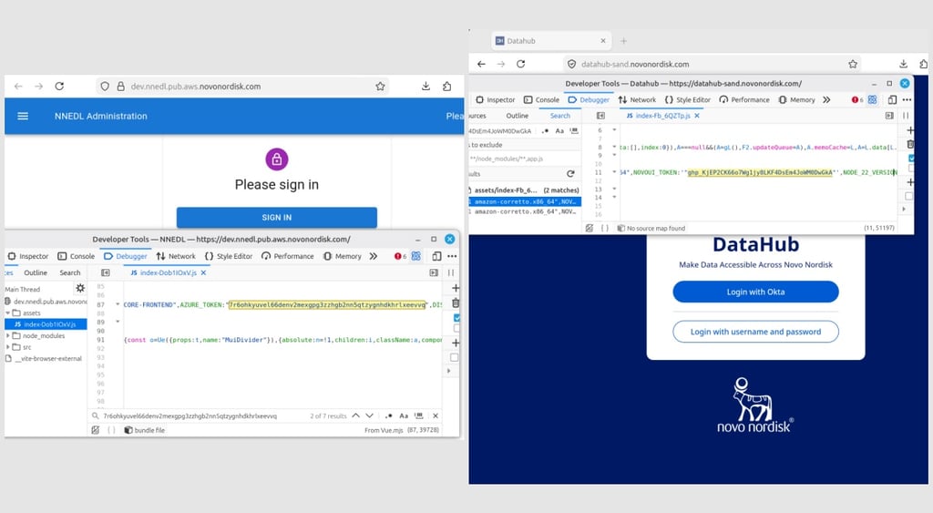The height and width of the screenshot is (513, 933).
Task: Toggle regex option in the Datahub project search
Action: pyautogui.click(x=545, y=131)
